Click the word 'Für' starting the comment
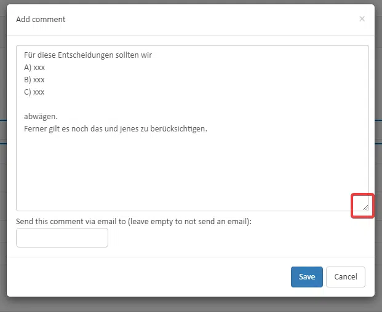 (30, 55)
